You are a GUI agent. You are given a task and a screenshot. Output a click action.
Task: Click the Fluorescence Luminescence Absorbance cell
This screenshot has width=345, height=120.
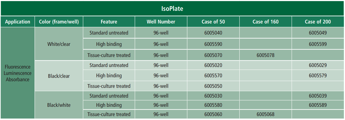pyautogui.click(x=18, y=73)
